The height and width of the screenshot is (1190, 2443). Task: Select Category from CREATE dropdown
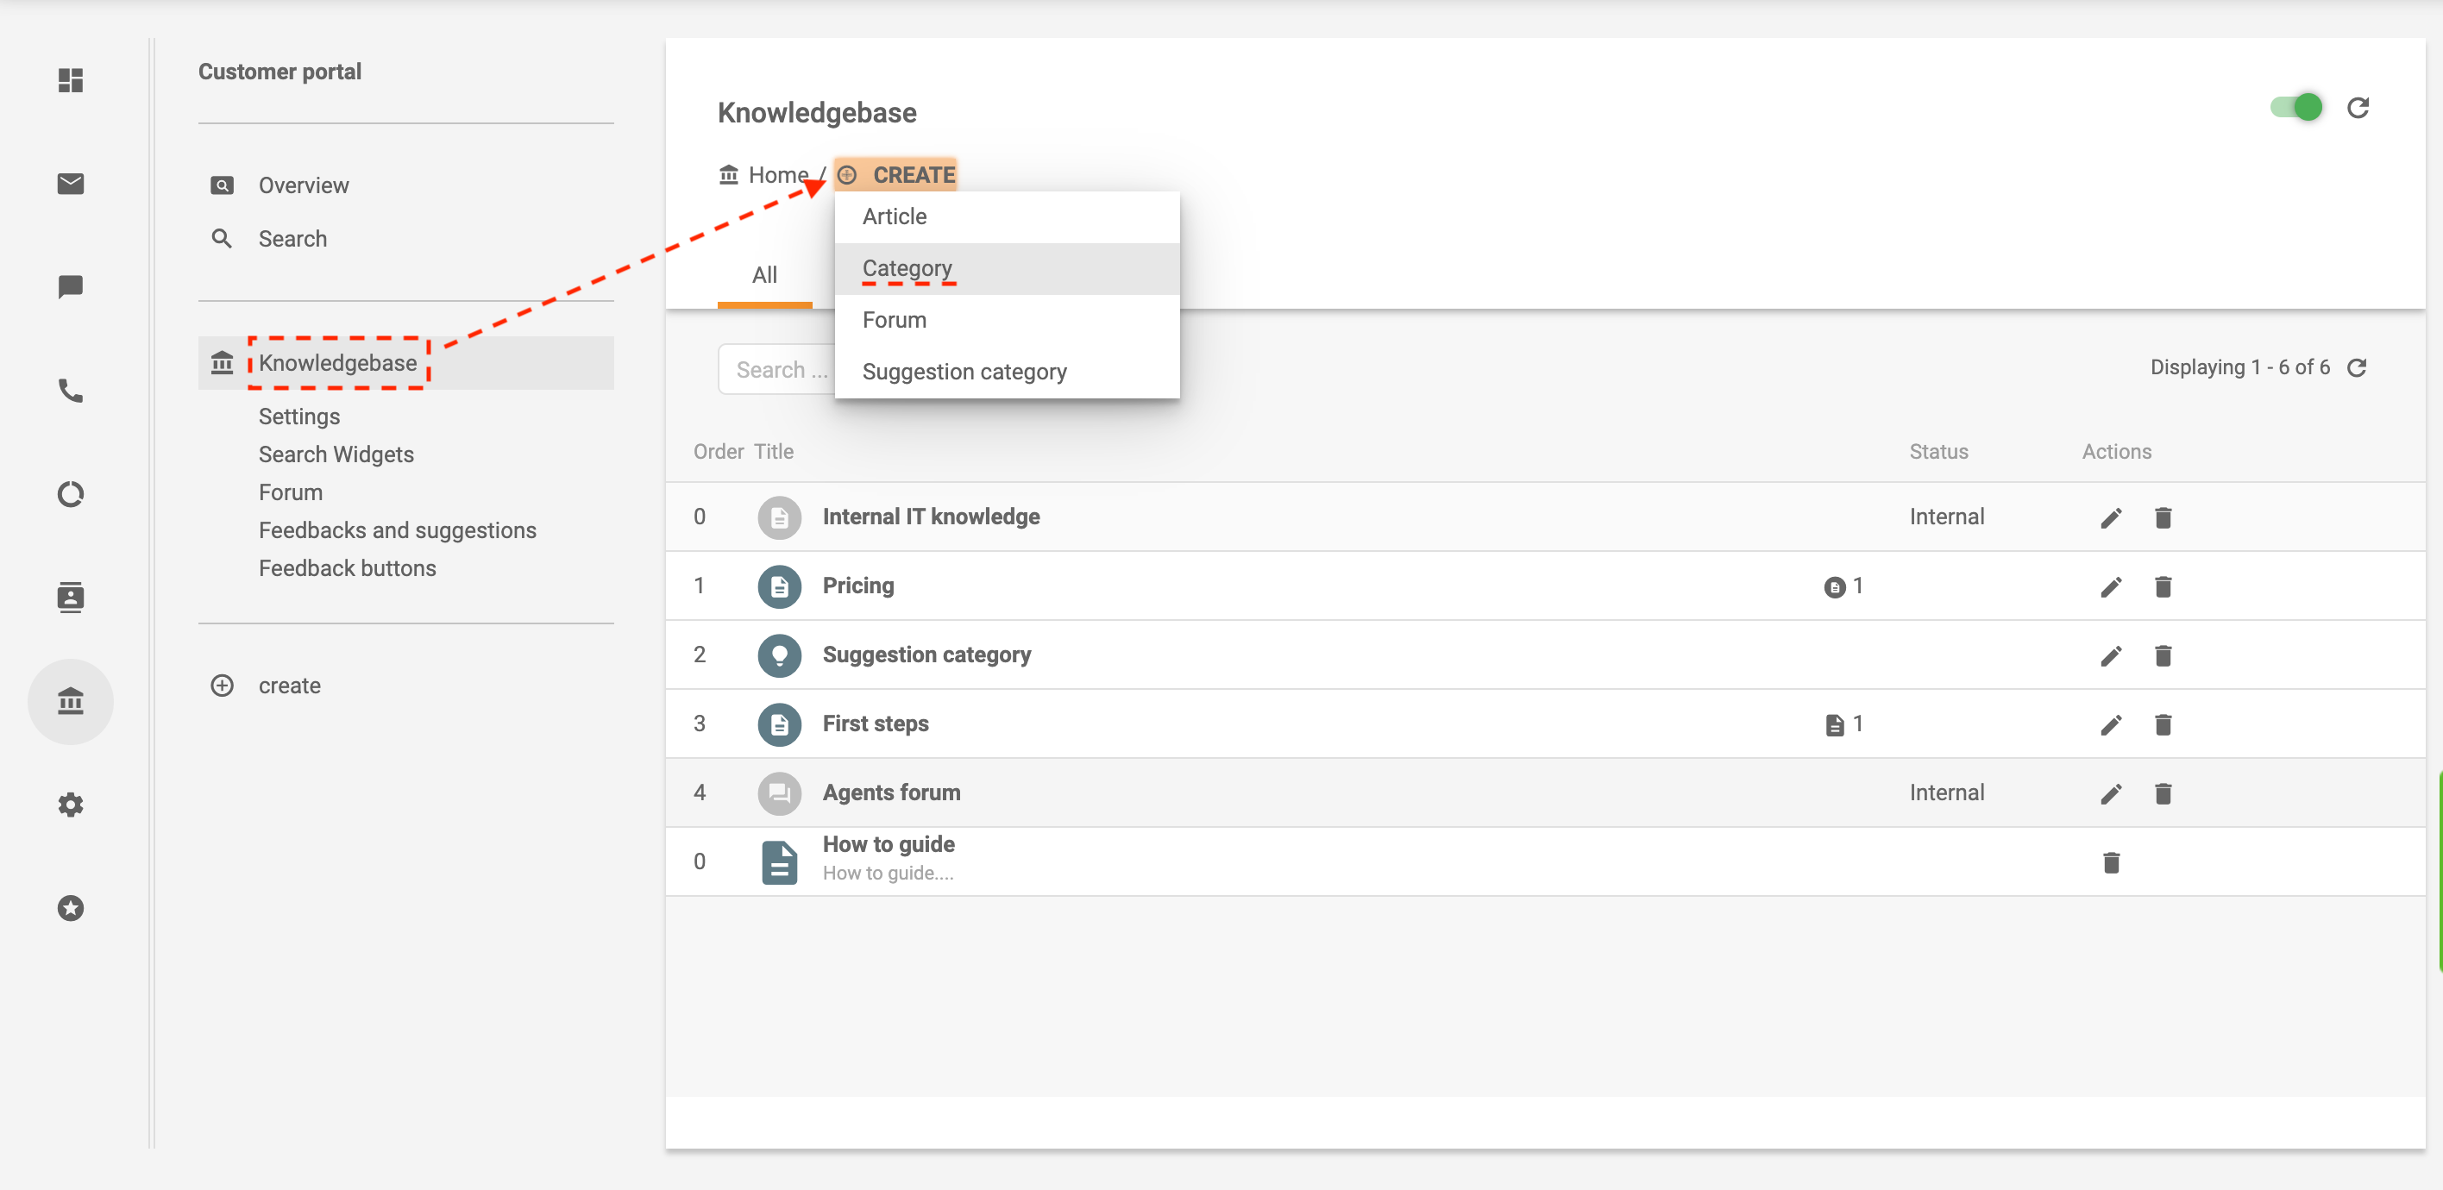click(x=908, y=268)
